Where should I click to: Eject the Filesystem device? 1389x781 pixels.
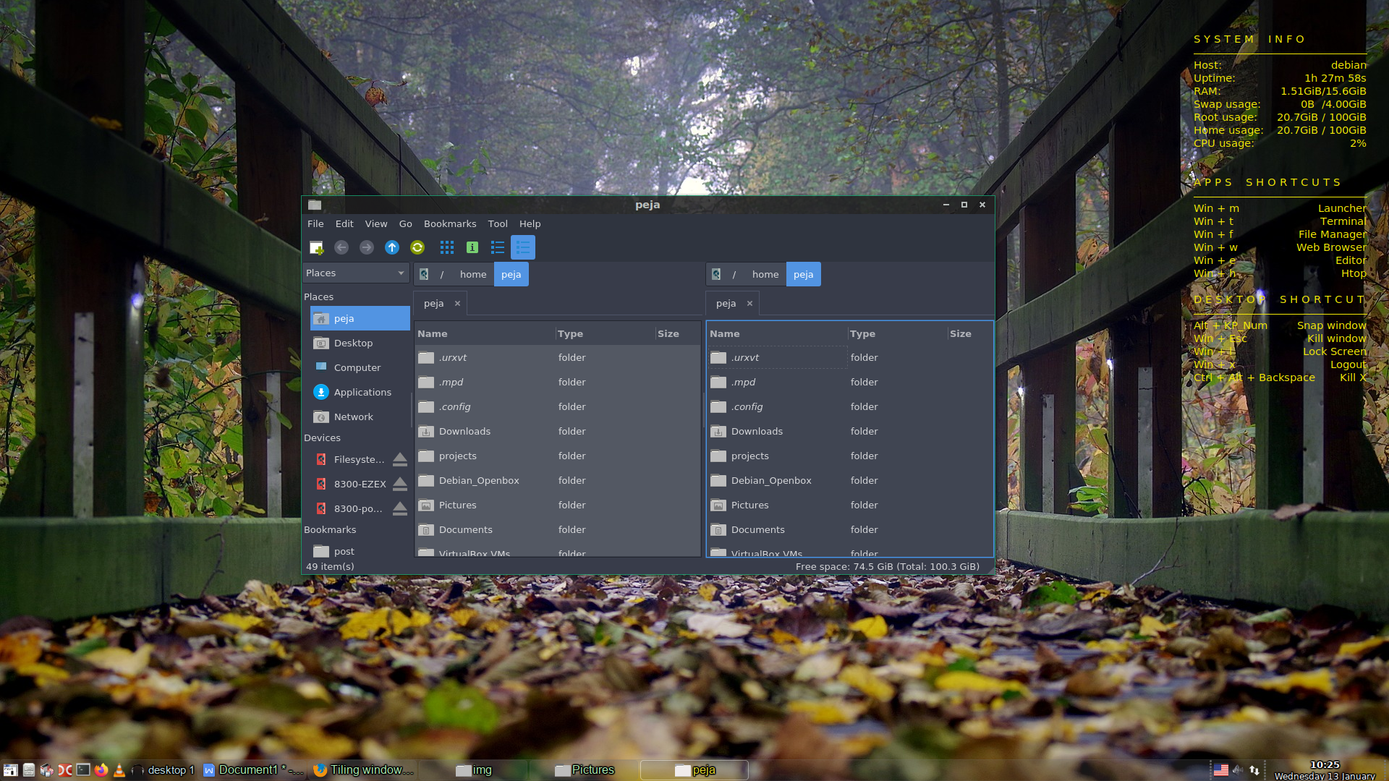click(400, 459)
